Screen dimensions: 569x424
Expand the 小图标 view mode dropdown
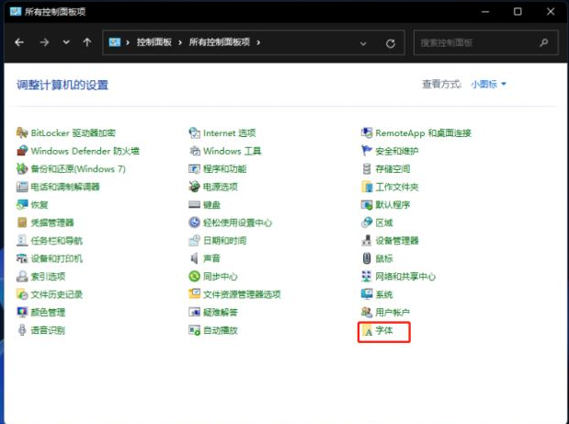point(488,85)
